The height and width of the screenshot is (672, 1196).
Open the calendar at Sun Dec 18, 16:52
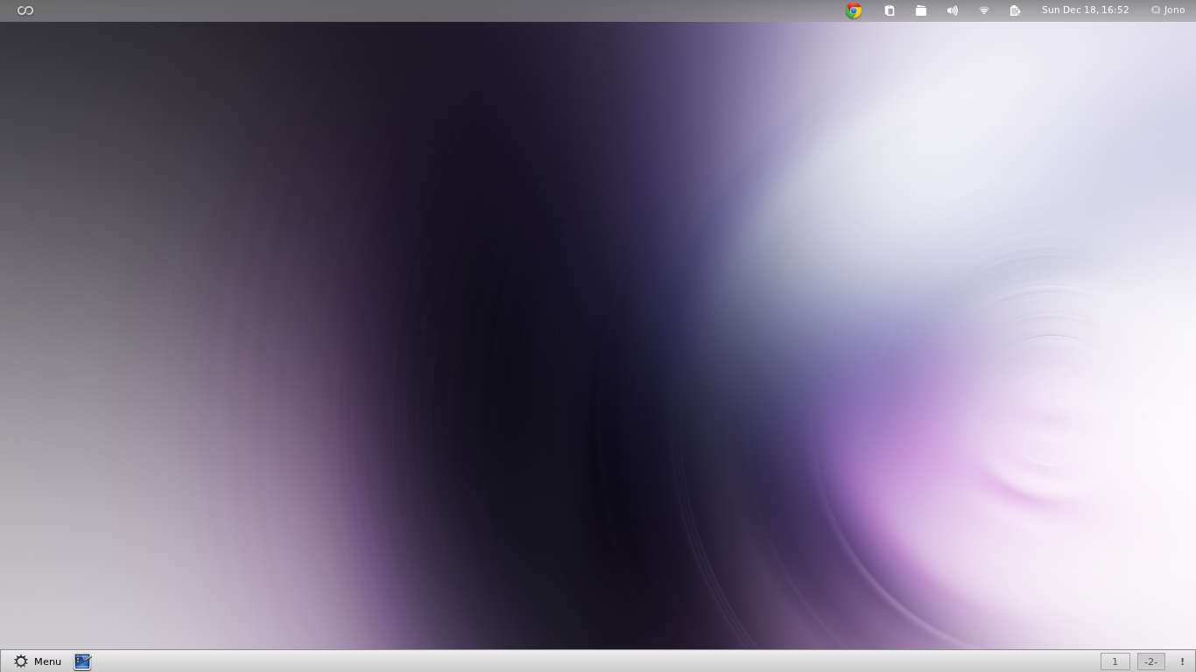click(1085, 10)
